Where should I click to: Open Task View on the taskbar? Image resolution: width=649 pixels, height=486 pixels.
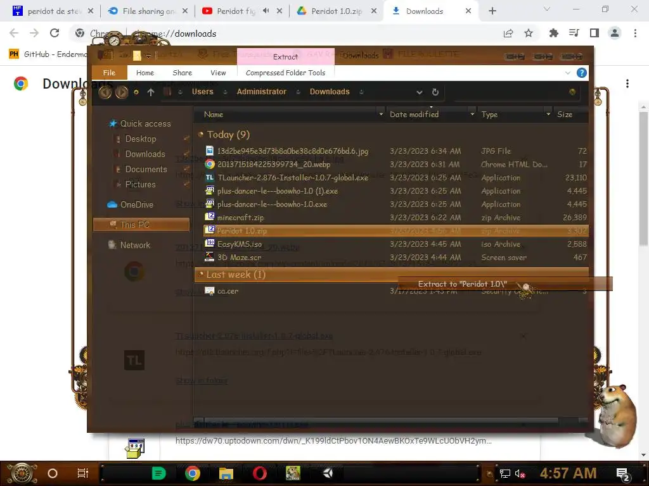83,473
